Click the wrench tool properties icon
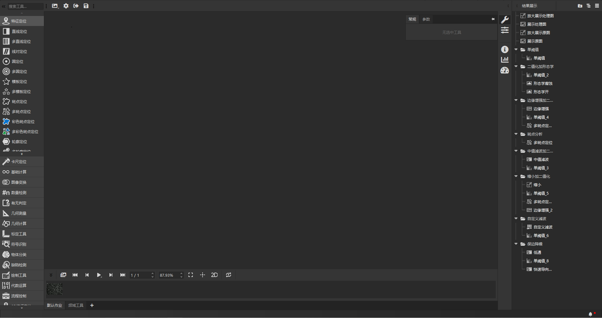Image resolution: width=602 pixels, height=318 pixels. (504, 20)
